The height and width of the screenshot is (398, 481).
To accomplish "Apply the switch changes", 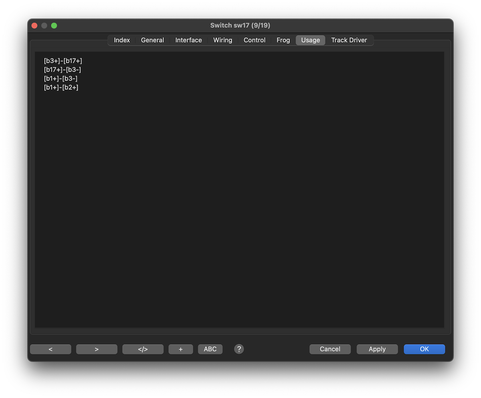I will (377, 349).
